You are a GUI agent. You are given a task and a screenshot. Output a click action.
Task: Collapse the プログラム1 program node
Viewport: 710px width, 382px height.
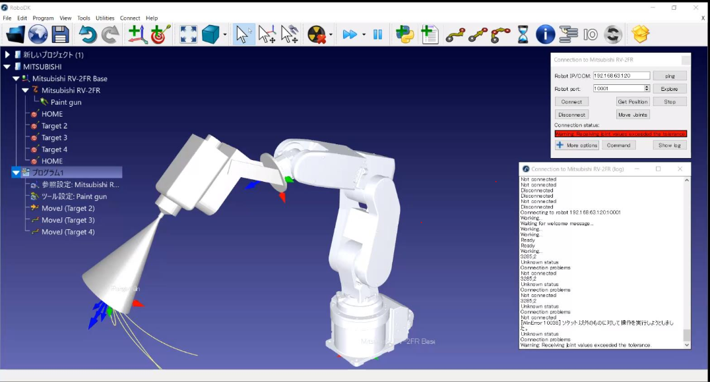tap(16, 173)
